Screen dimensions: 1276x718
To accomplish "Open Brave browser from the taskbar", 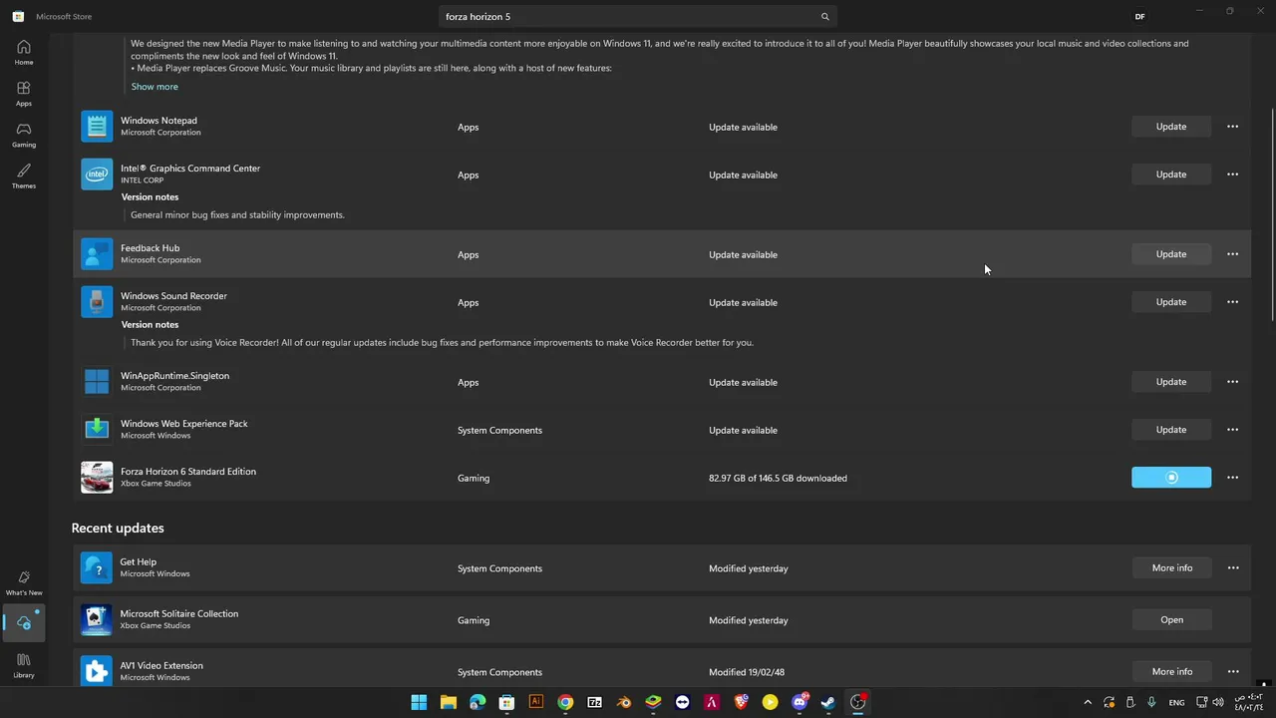I will [741, 702].
